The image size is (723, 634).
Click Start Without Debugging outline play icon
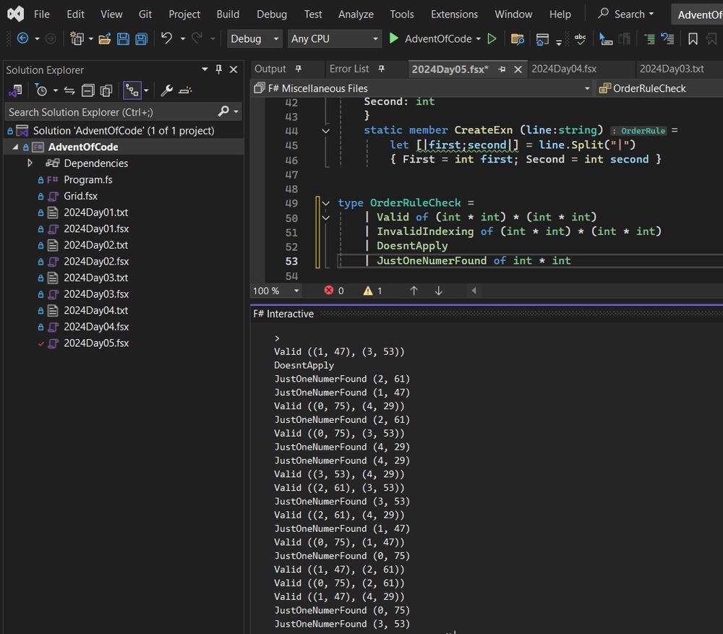click(492, 38)
